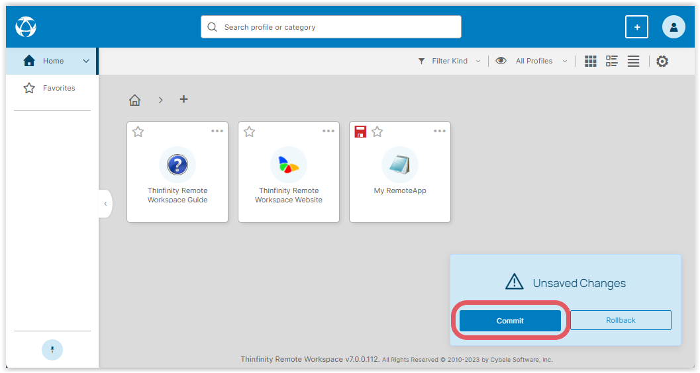Screen dimensions: 700x373
Task: Focus the Search profile or category field
Action: tap(331, 27)
